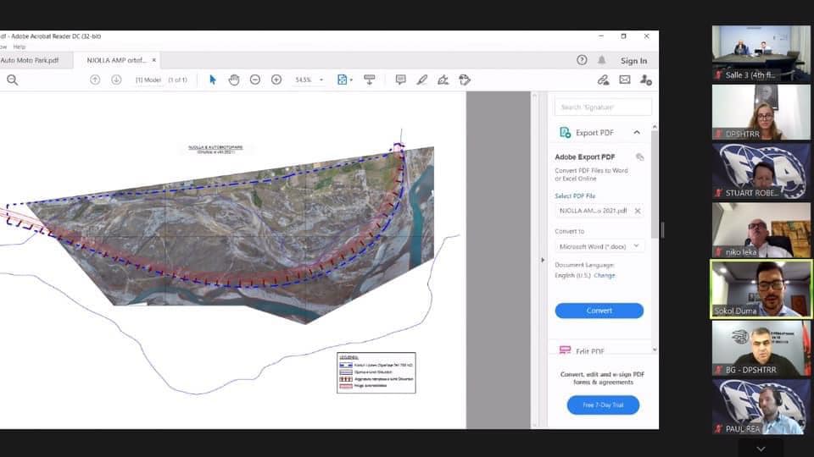Collapse the Export PDF section
Viewport: 814px width, 457px height.
pos(637,133)
